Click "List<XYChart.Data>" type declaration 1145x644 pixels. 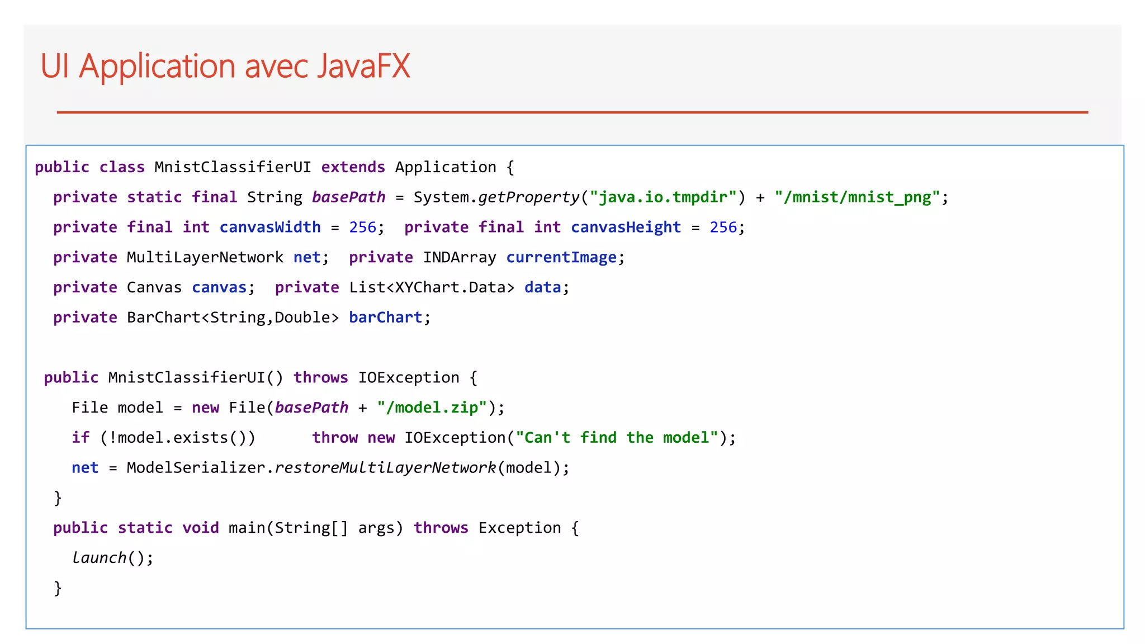click(x=432, y=287)
